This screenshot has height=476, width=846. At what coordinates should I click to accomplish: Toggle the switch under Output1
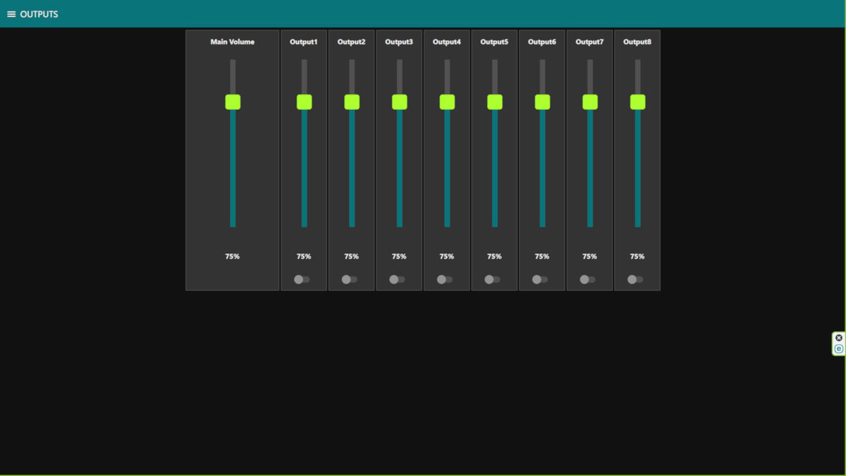coord(303,279)
